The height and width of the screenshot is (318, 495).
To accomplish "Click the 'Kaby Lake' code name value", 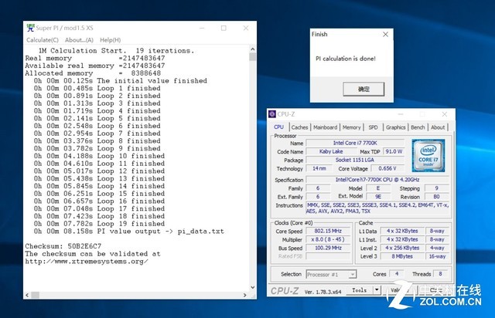I will 331,151.
